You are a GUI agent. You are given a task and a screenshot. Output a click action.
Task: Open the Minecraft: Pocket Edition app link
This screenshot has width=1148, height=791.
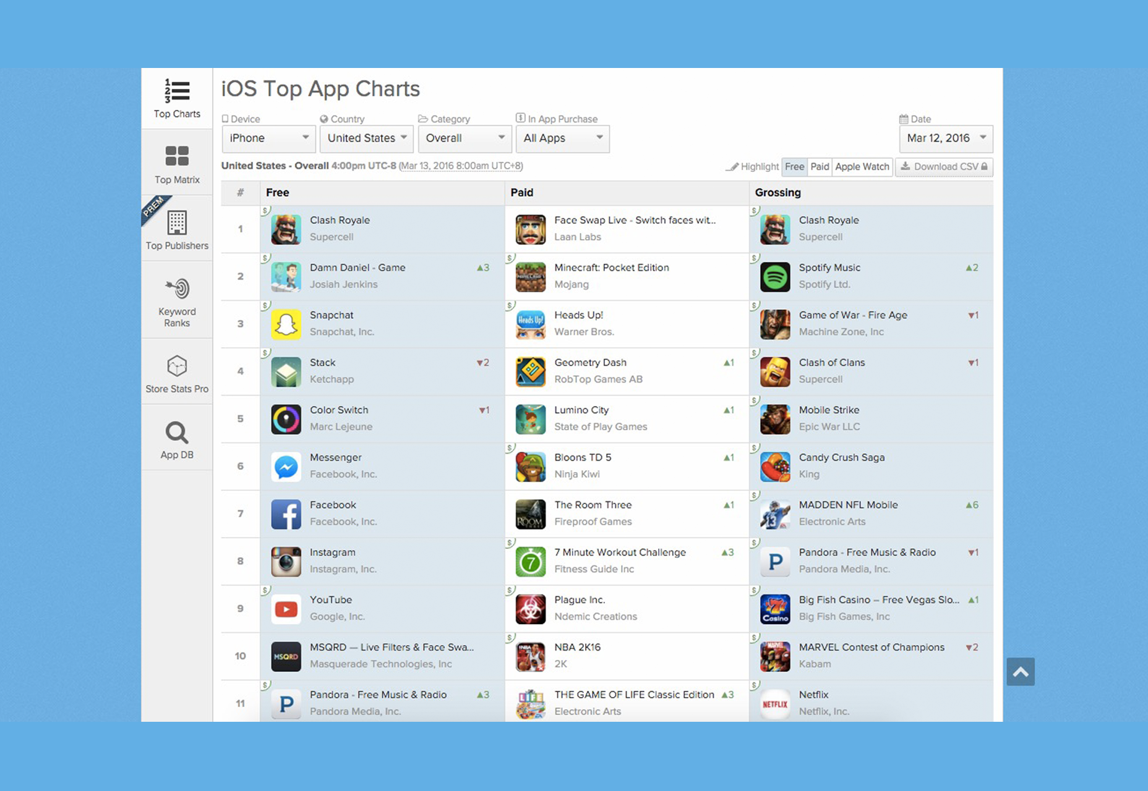(612, 268)
